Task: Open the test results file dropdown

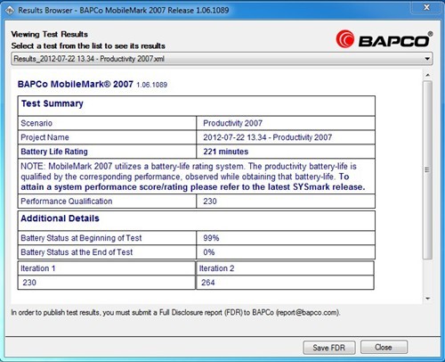Action: click(x=222, y=59)
